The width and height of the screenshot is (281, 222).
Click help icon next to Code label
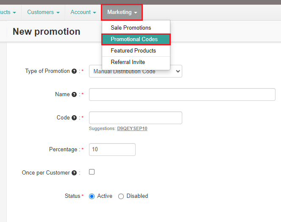pos(74,118)
